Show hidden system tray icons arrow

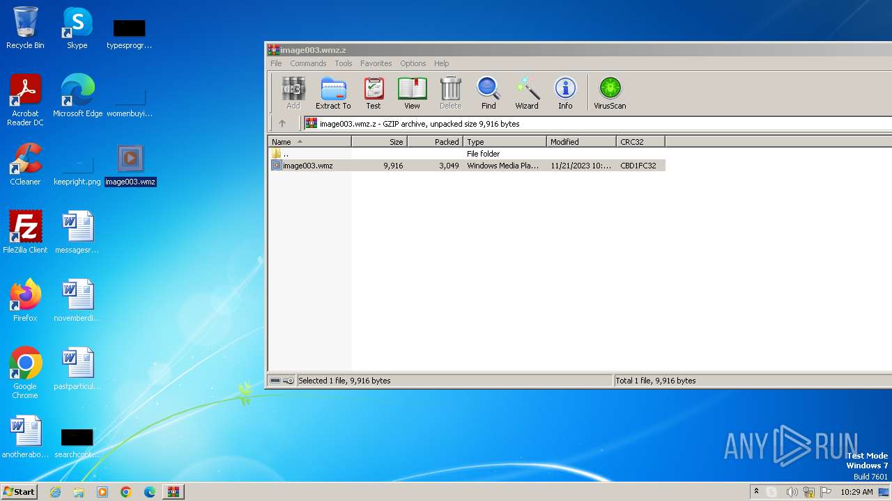(756, 491)
